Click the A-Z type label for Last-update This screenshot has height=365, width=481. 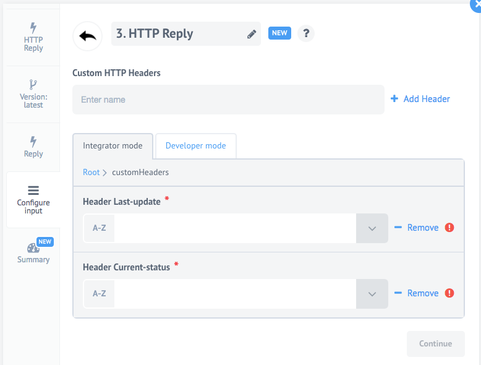pos(99,228)
